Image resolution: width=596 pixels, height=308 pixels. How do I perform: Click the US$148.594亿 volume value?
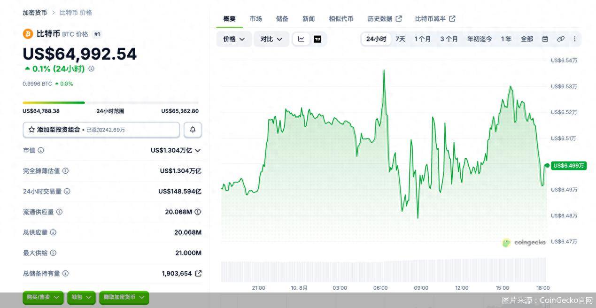[180, 191]
